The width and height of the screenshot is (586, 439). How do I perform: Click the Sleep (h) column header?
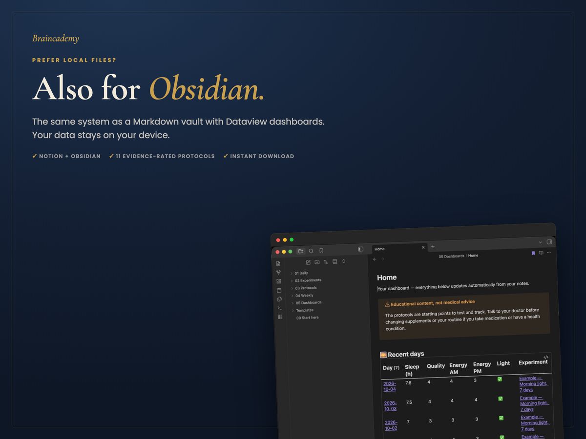coord(412,370)
